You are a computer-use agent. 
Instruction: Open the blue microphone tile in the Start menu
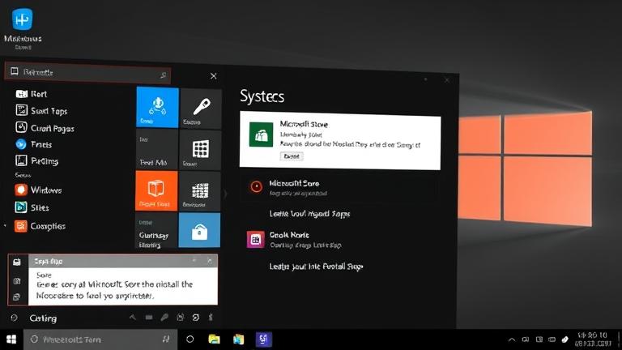pos(157,107)
